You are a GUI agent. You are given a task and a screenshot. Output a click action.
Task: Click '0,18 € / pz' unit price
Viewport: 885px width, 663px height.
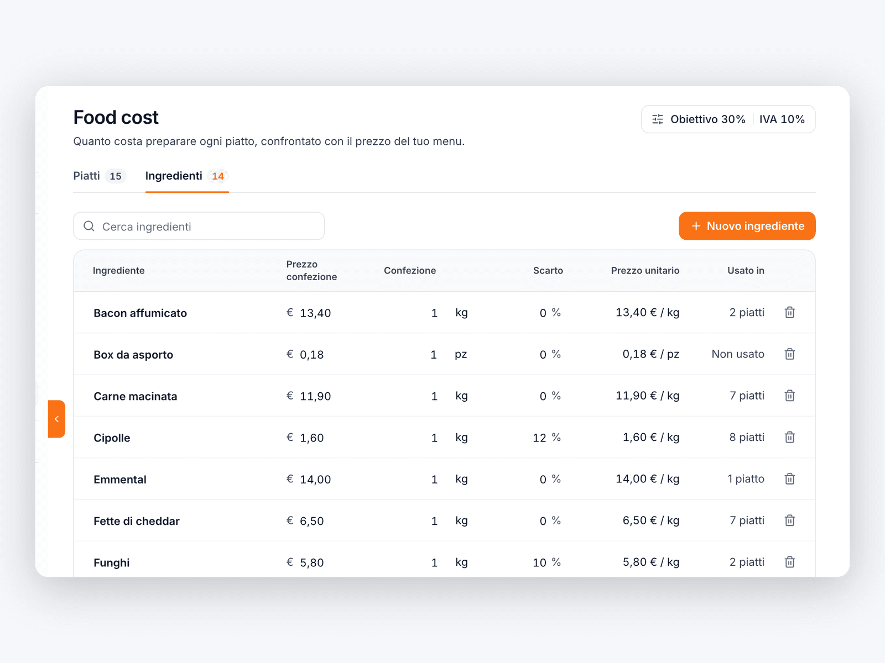point(651,354)
